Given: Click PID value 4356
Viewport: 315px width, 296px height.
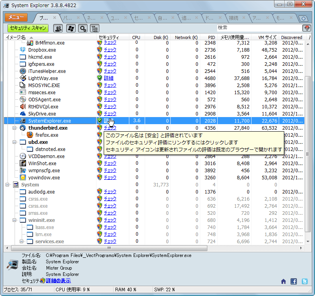Looking at the screenshot, I should pyautogui.click(x=210, y=128).
